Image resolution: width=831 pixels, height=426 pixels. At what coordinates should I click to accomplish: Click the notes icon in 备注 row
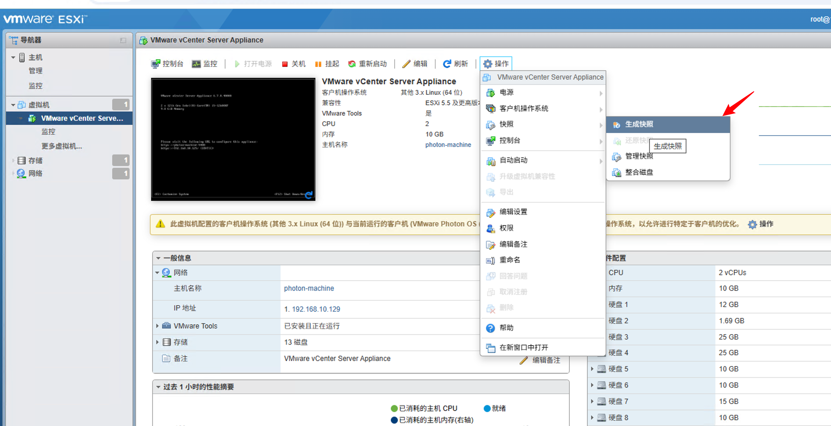pyautogui.click(x=166, y=359)
